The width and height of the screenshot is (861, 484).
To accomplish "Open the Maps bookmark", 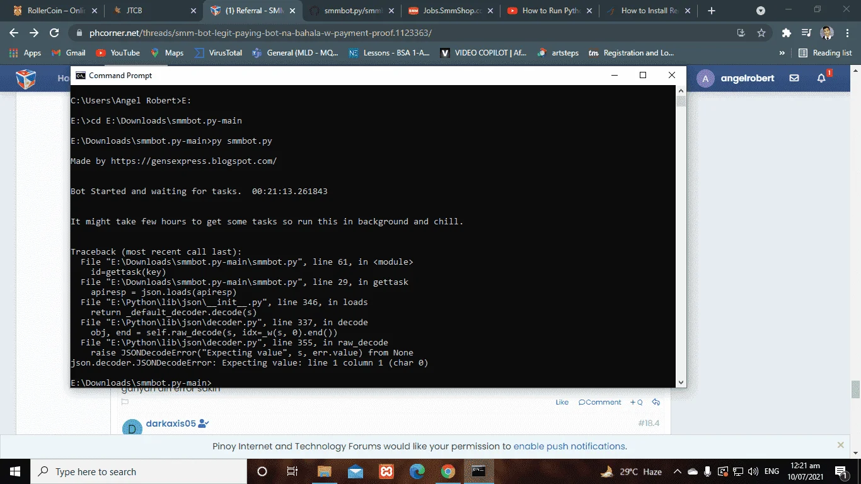I will [167, 53].
